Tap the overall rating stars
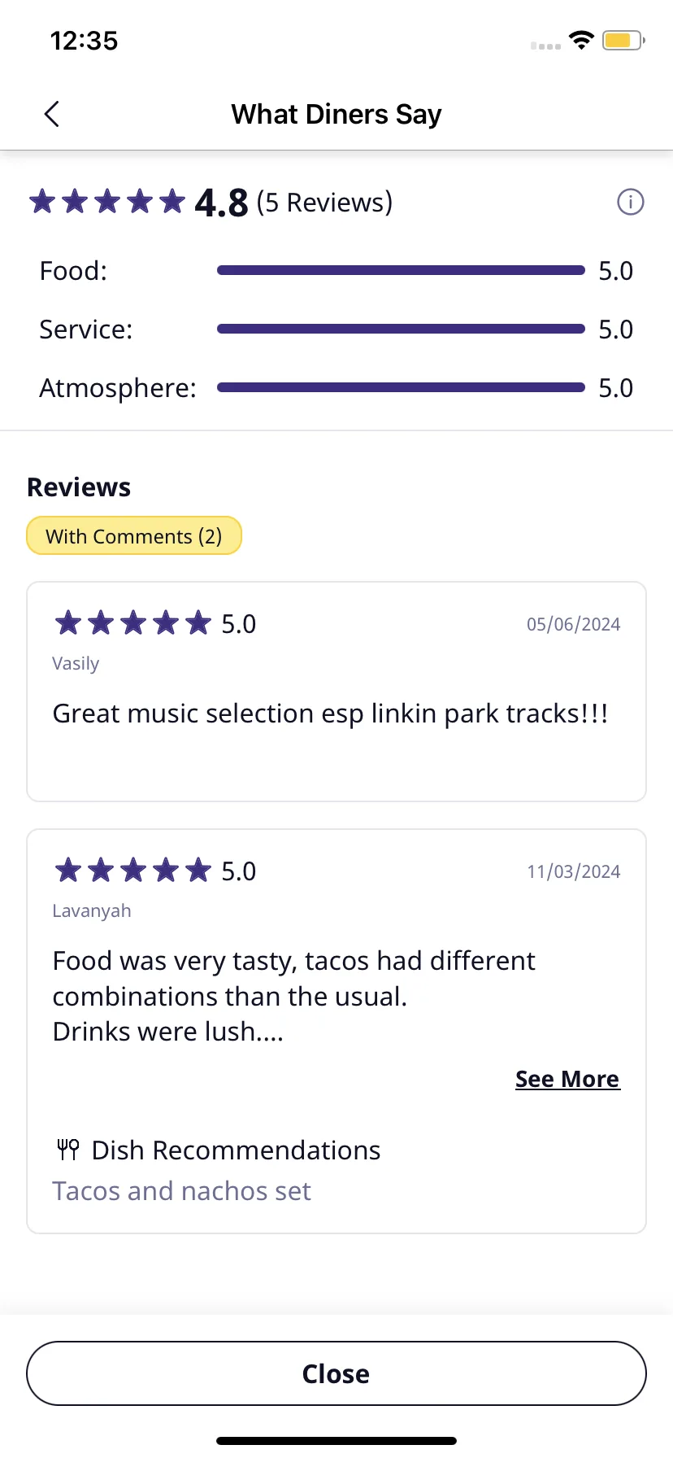This screenshot has width=673, height=1458. [107, 201]
